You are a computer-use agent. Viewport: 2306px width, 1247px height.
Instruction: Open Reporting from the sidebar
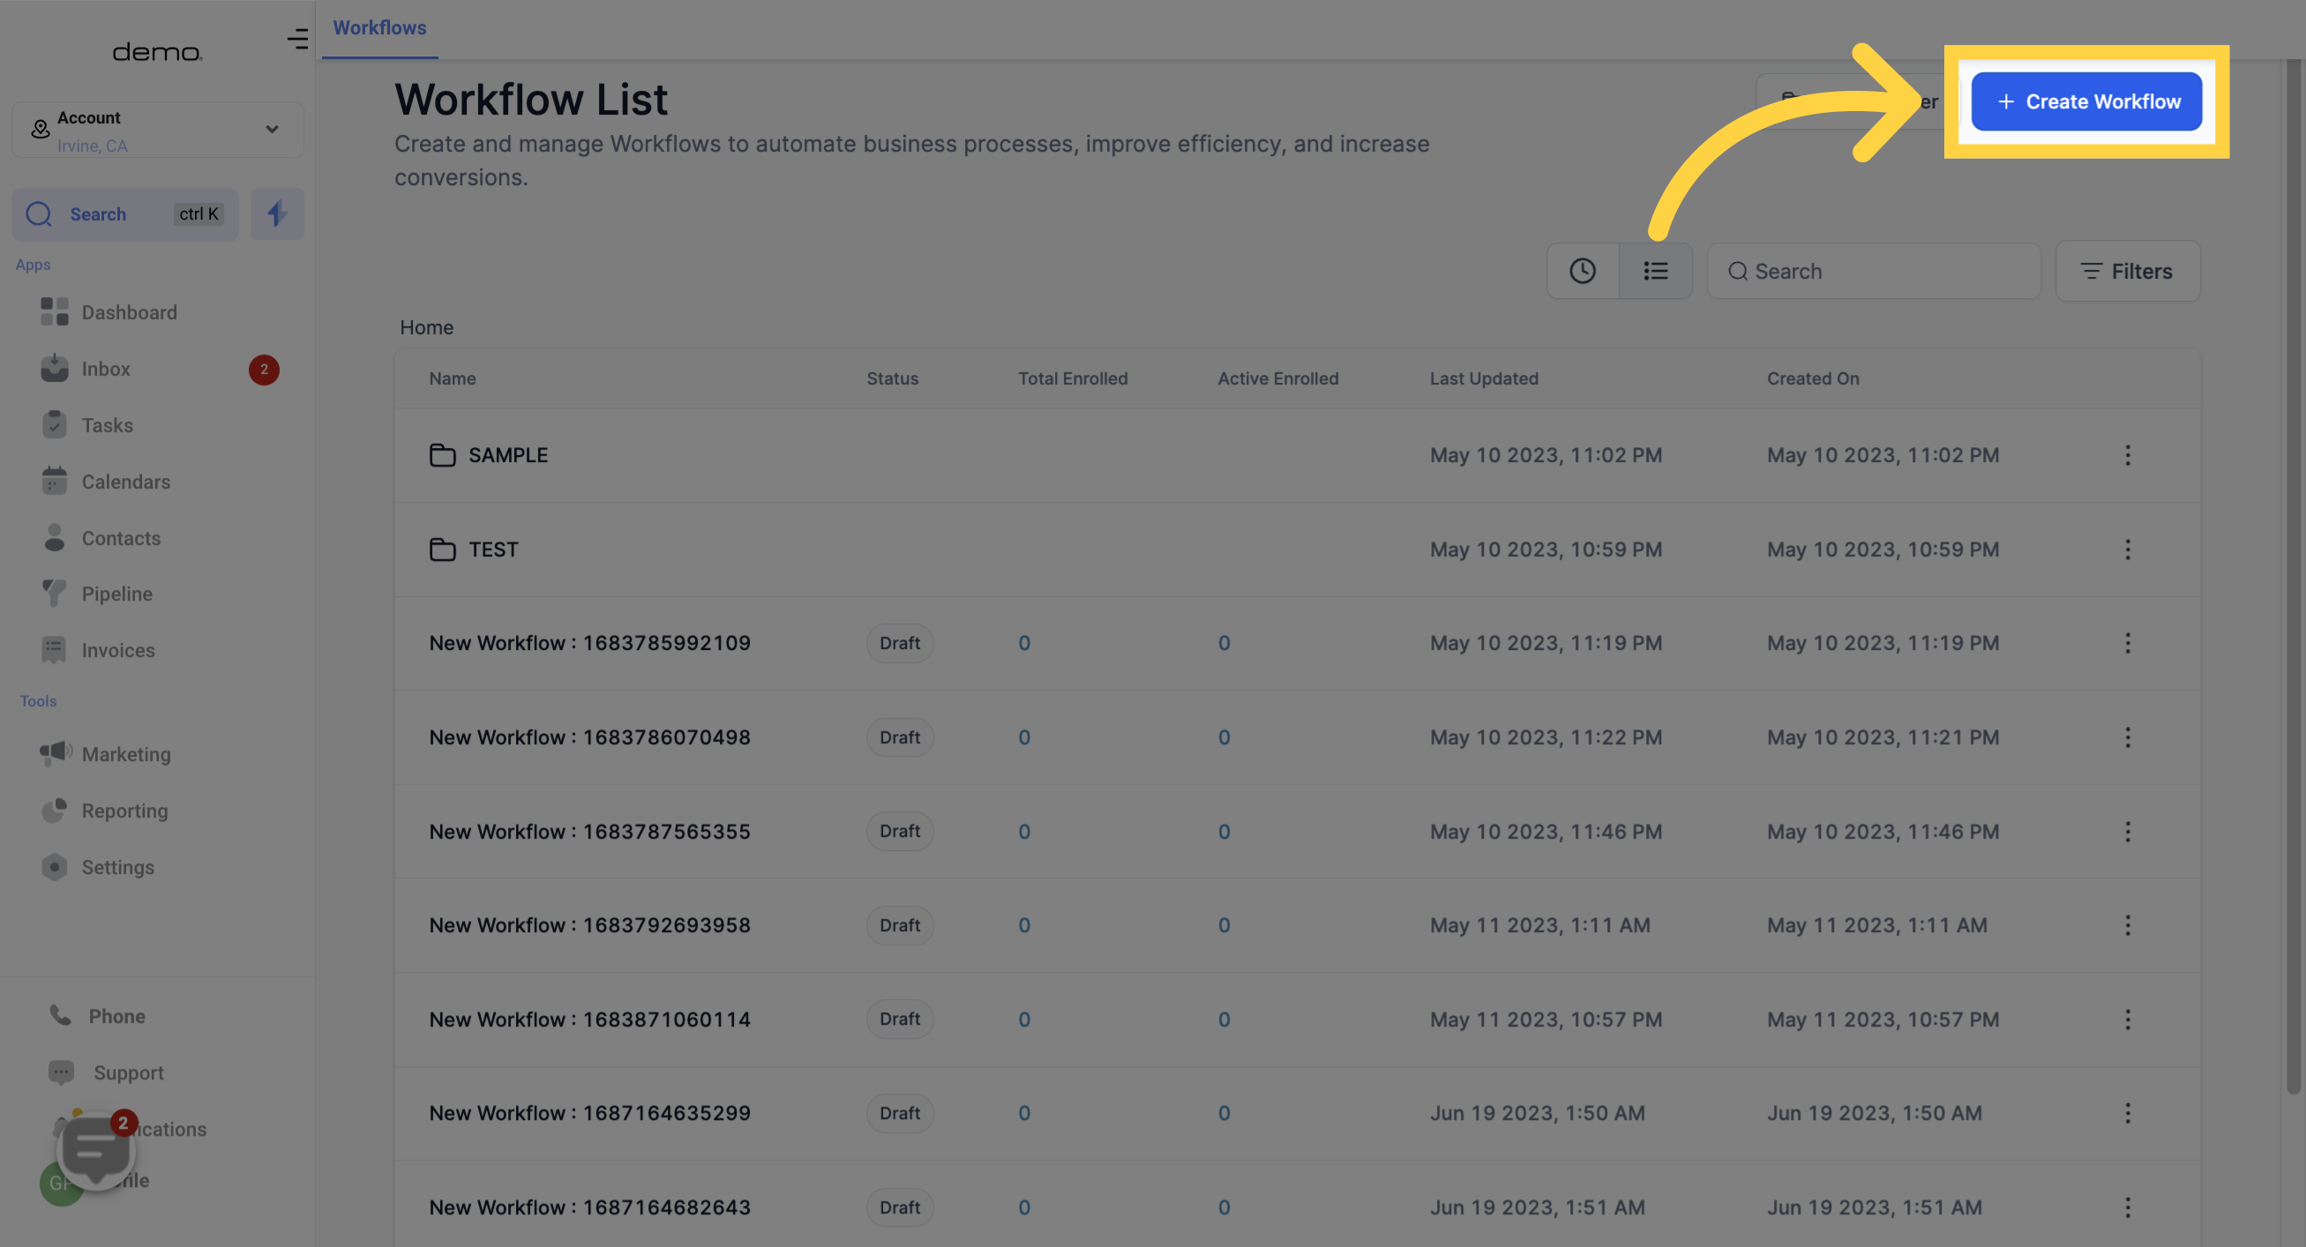click(x=105, y=810)
